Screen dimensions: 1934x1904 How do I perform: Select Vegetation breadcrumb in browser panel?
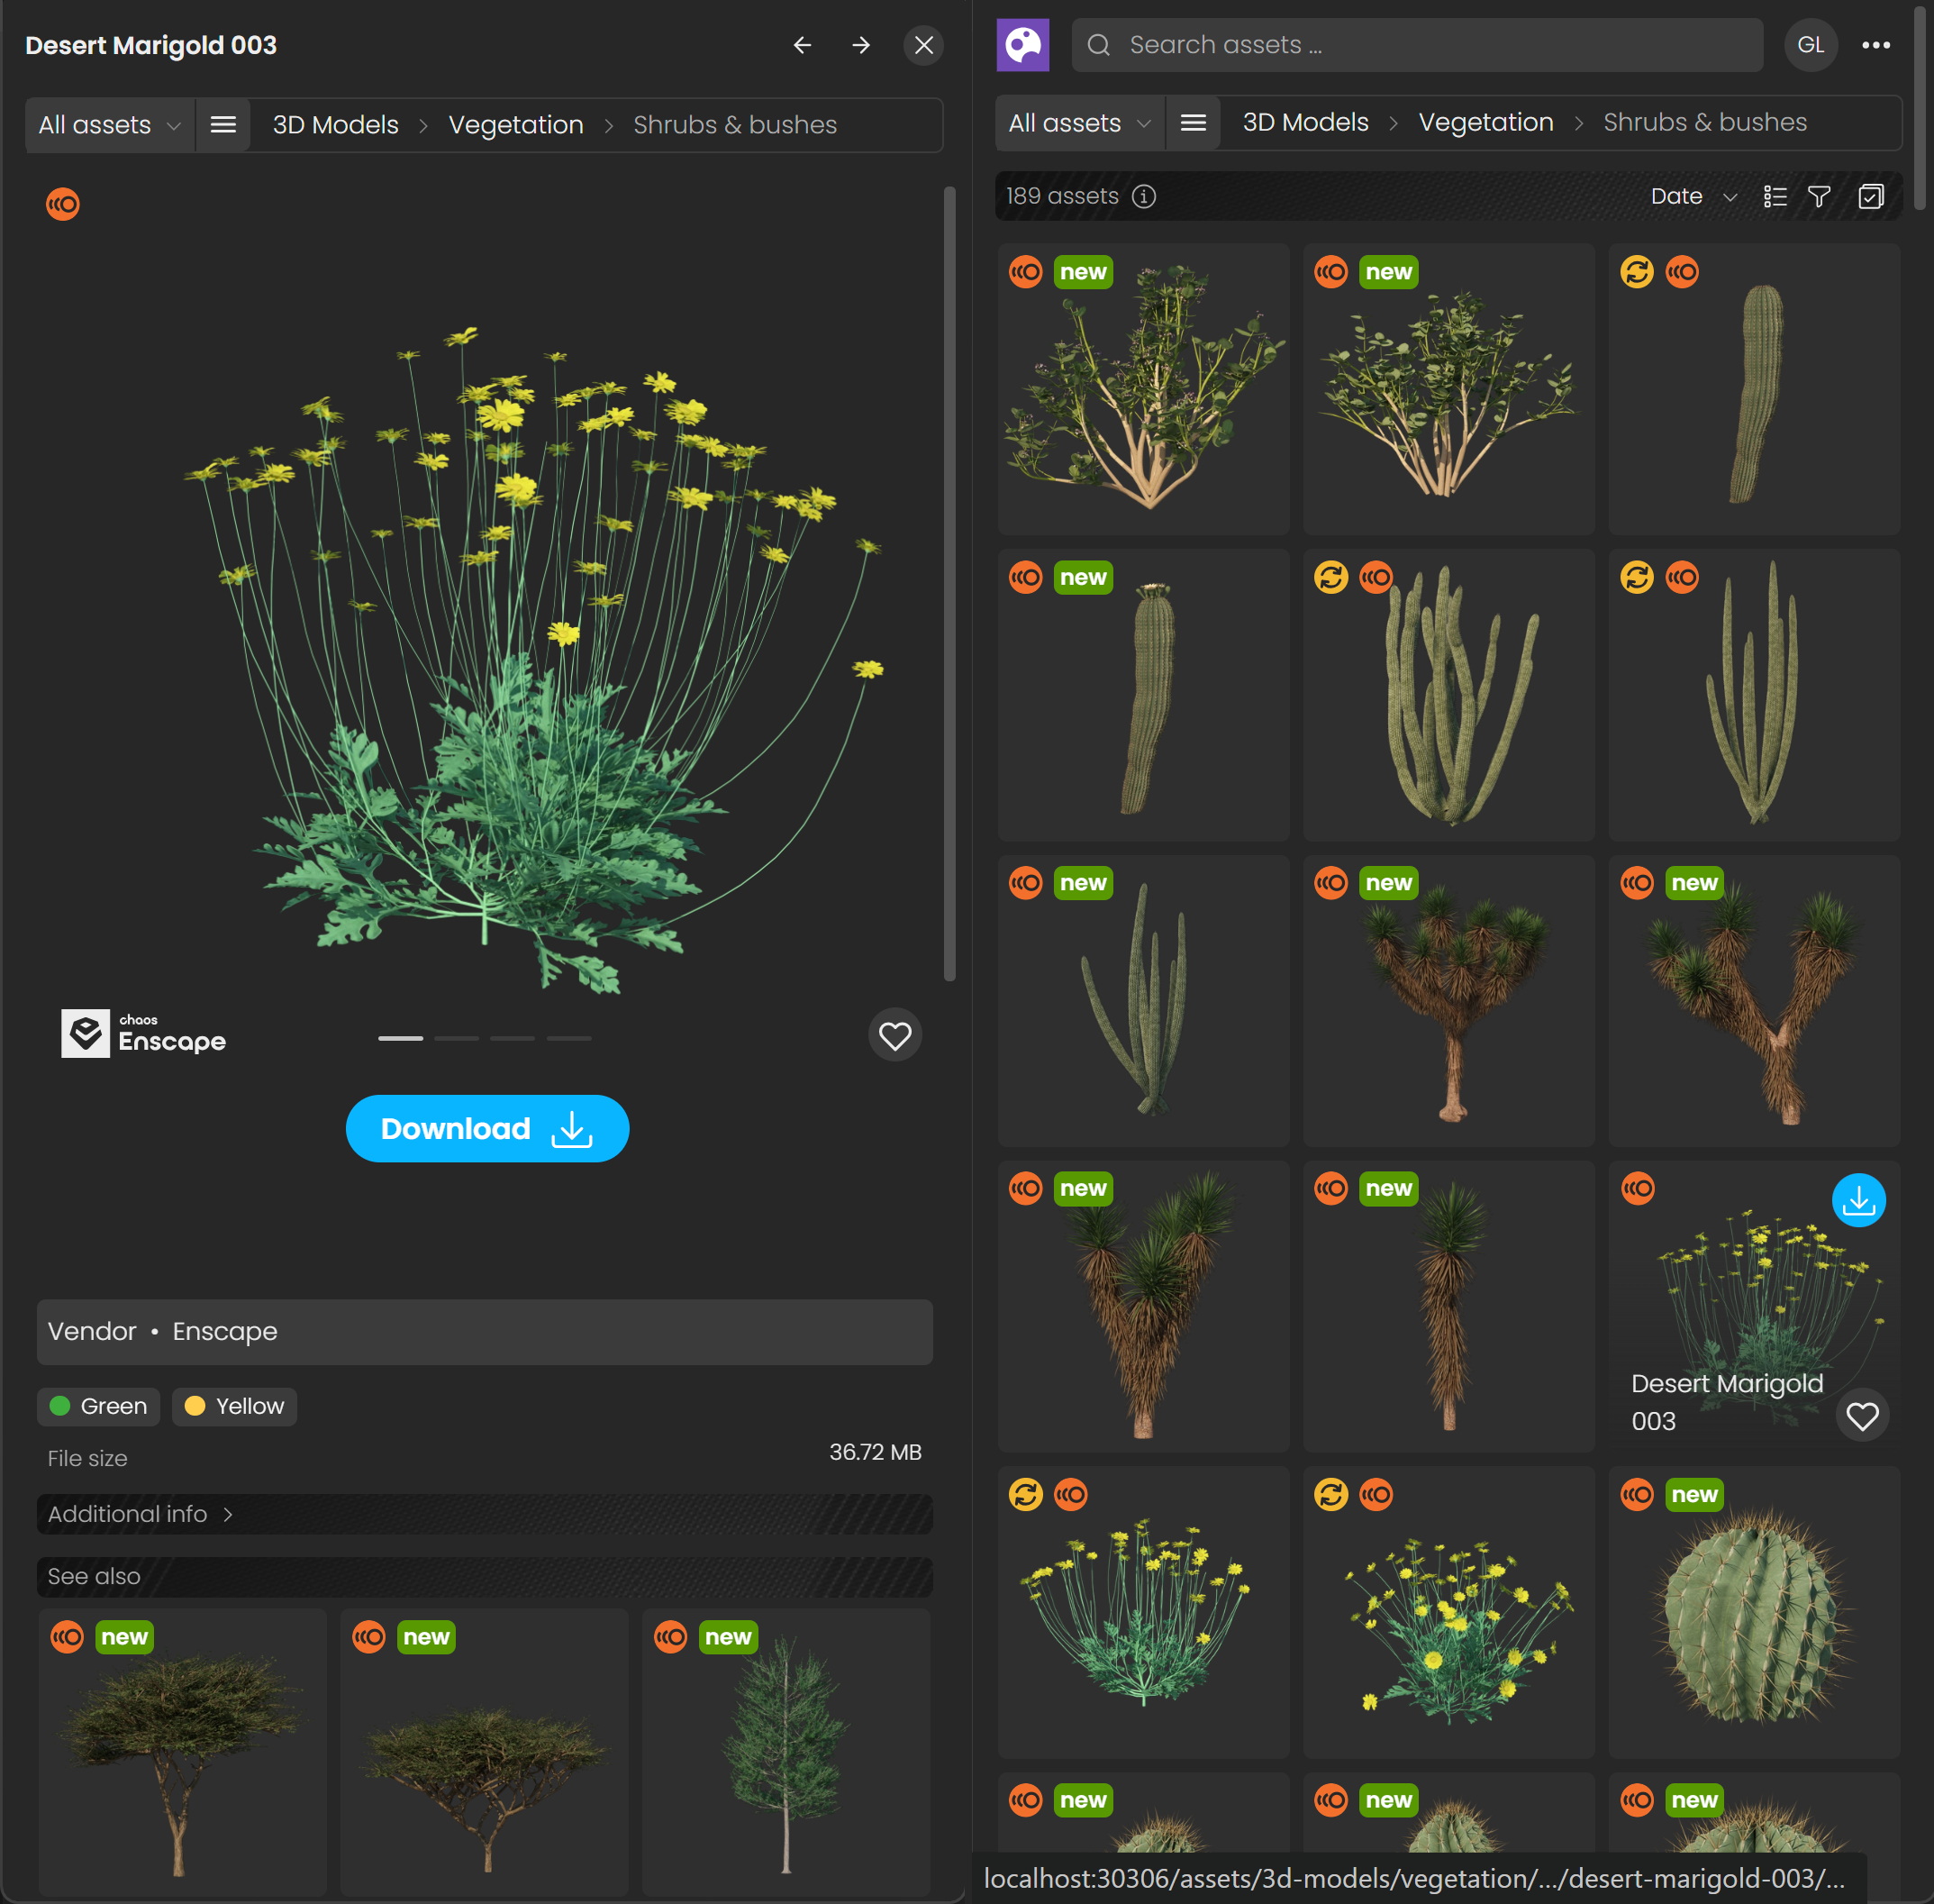(x=1486, y=123)
